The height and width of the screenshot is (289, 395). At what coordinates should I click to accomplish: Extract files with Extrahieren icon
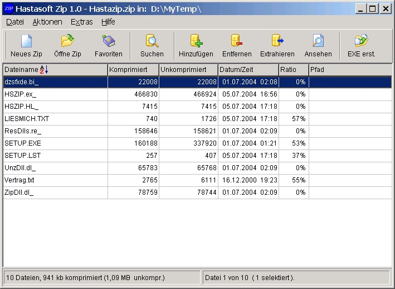pyautogui.click(x=277, y=41)
